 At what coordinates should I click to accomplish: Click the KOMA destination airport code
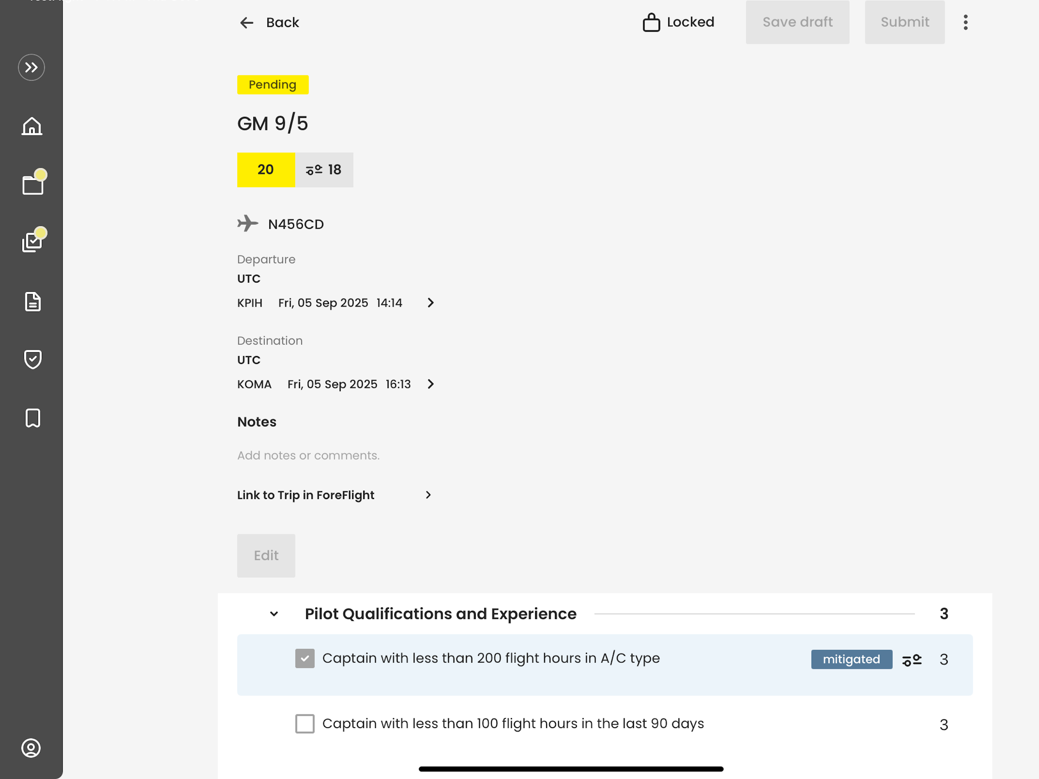(x=254, y=384)
